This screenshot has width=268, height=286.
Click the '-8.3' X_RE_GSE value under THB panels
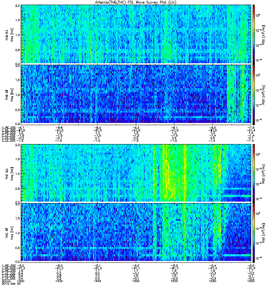click(136, 128)
